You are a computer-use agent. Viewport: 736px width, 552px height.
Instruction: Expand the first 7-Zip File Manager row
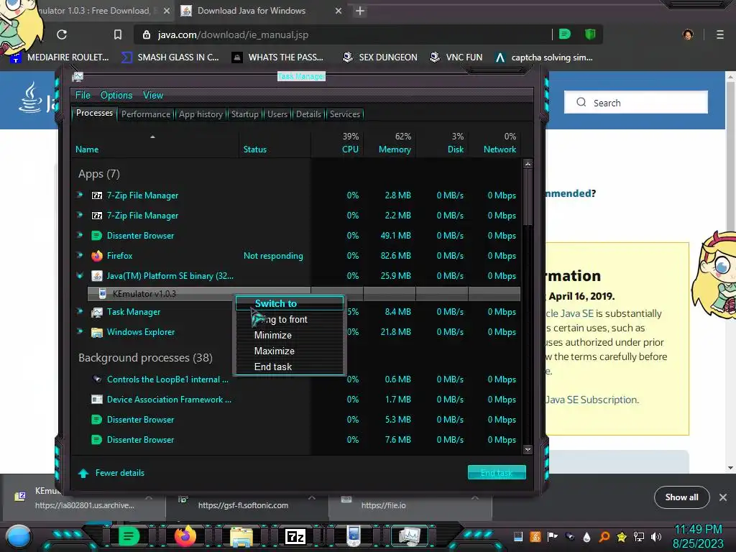point(80,195)
